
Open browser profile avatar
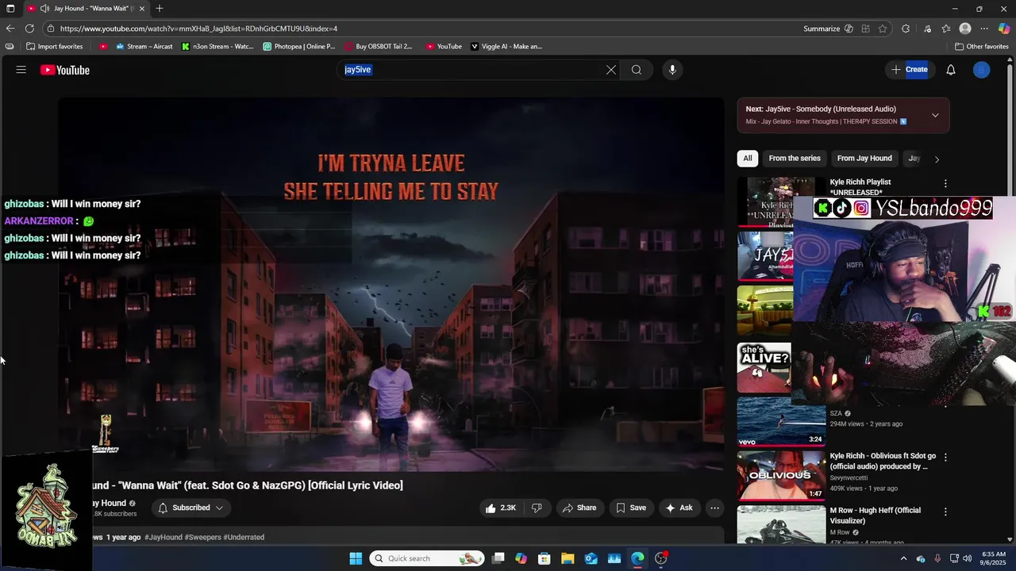[965, 29]
